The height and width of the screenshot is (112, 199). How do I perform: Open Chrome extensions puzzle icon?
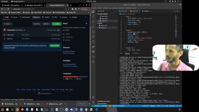tap(72, 9)
